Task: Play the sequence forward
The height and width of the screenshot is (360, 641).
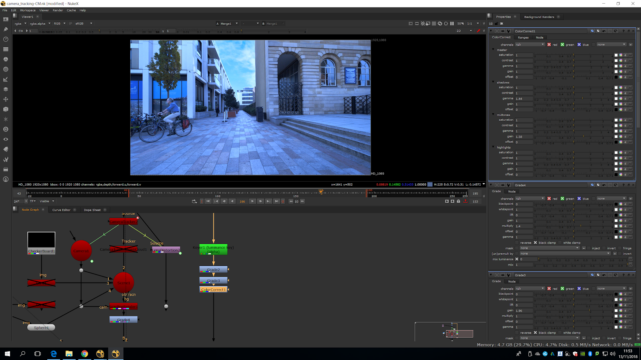Action: pos(252,201)
